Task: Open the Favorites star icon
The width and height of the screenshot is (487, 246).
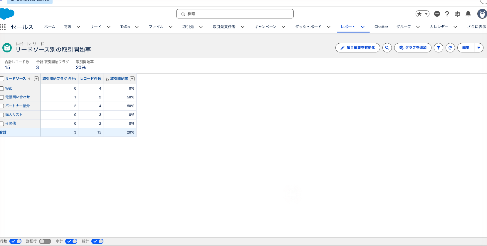Action: click(419, 14)
